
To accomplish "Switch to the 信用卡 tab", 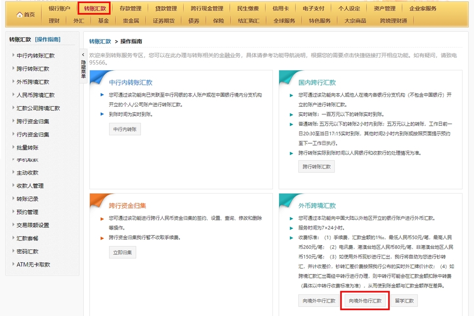I will pos(280,8).
